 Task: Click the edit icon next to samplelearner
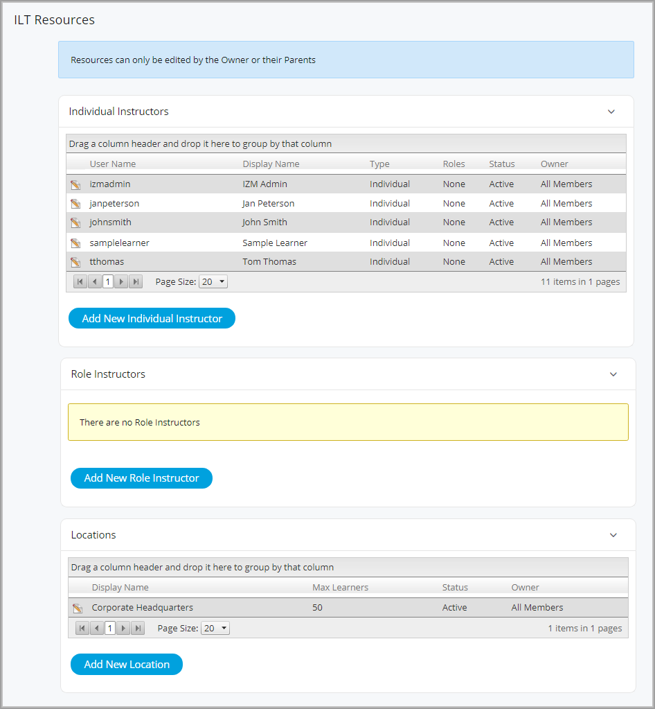tap(77, 242)
